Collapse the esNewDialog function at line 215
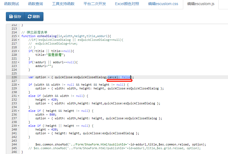Screen dimensions: 228x154 click(18, 36)
